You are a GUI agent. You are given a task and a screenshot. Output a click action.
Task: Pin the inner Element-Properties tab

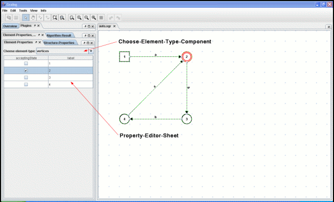click(x=36, y=42)
